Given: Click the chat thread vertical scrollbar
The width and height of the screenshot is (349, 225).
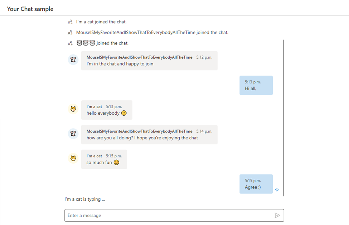Looking at the screenshot, I should click(283, 118).
